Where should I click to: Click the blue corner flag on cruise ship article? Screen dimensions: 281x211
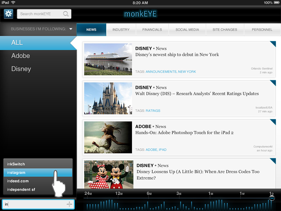273,44
